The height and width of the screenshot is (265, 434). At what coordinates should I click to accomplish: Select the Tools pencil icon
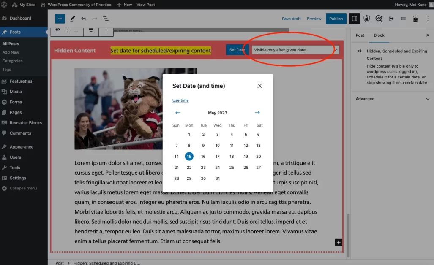(73, 19)
